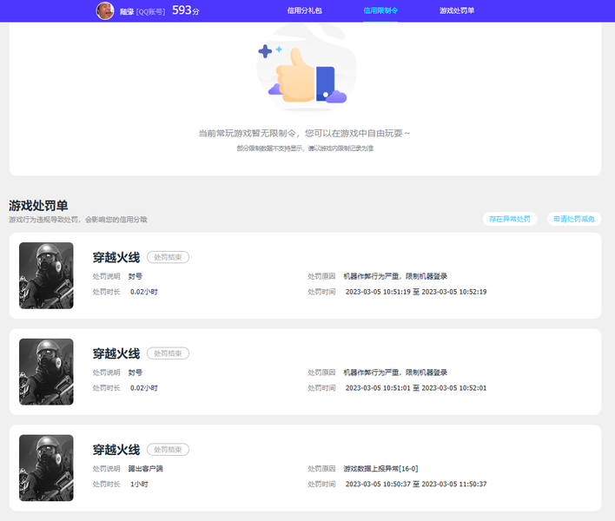Click 处罚结束 badge in 10:51:01 card
This screenshot has height=521, width=615.
(168, 353)
